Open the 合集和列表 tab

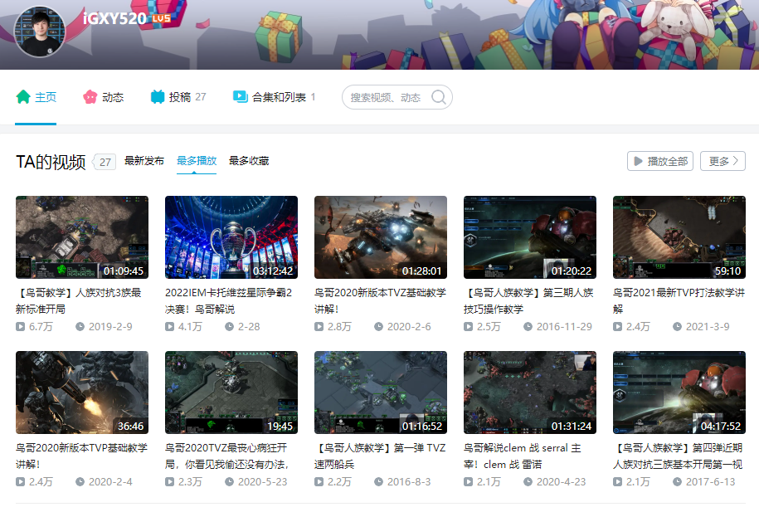[x=274, y=97]
